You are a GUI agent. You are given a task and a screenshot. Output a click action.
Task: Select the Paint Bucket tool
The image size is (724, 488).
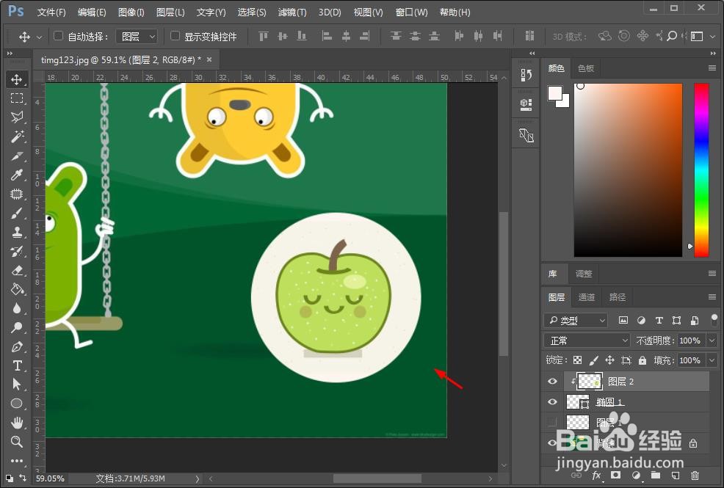pyautogui.click(x=17, y=289)
